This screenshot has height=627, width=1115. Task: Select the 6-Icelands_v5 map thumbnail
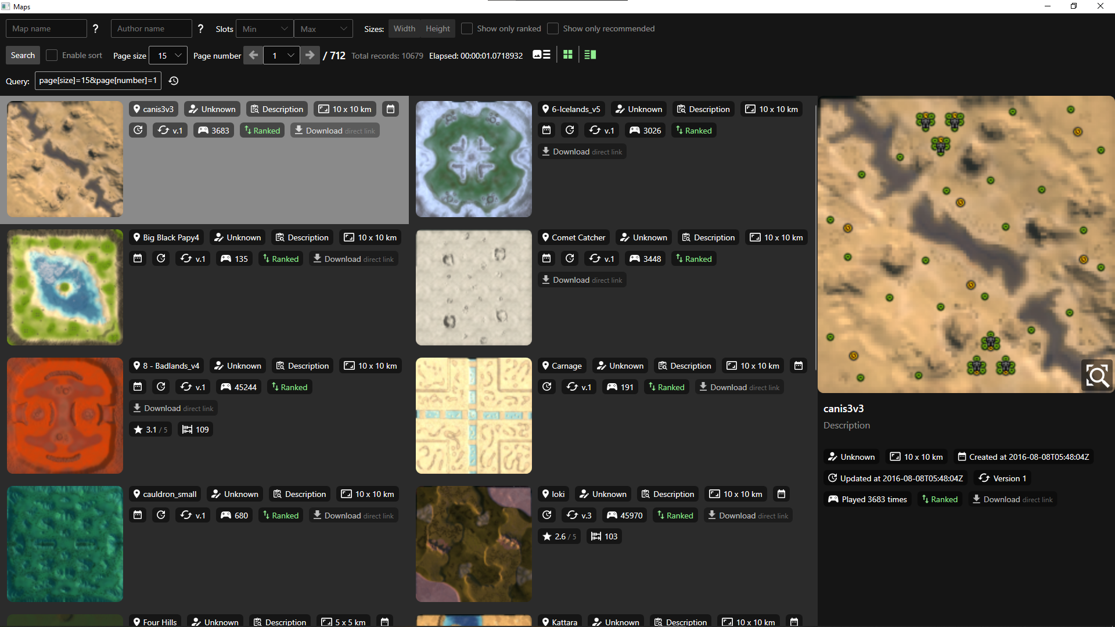coord(474,159)
